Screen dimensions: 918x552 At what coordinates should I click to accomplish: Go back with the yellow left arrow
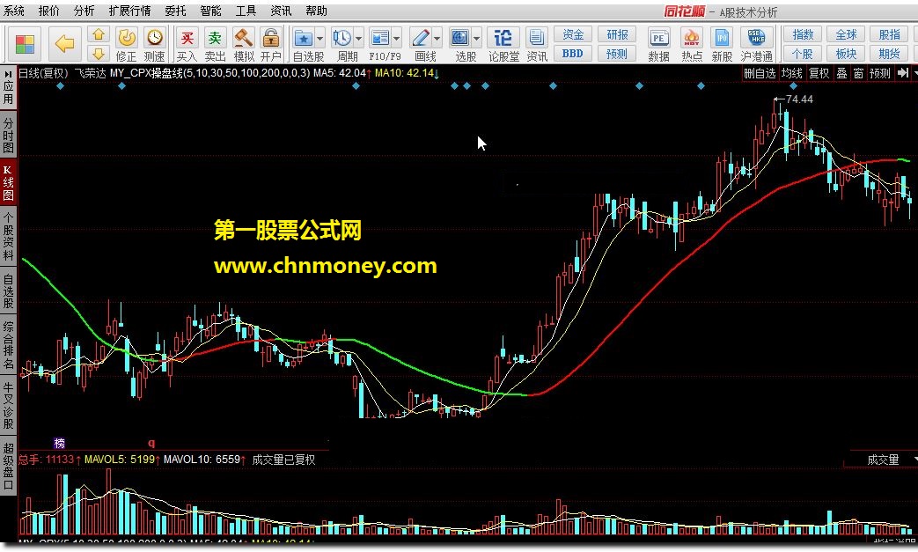point(64,45)
